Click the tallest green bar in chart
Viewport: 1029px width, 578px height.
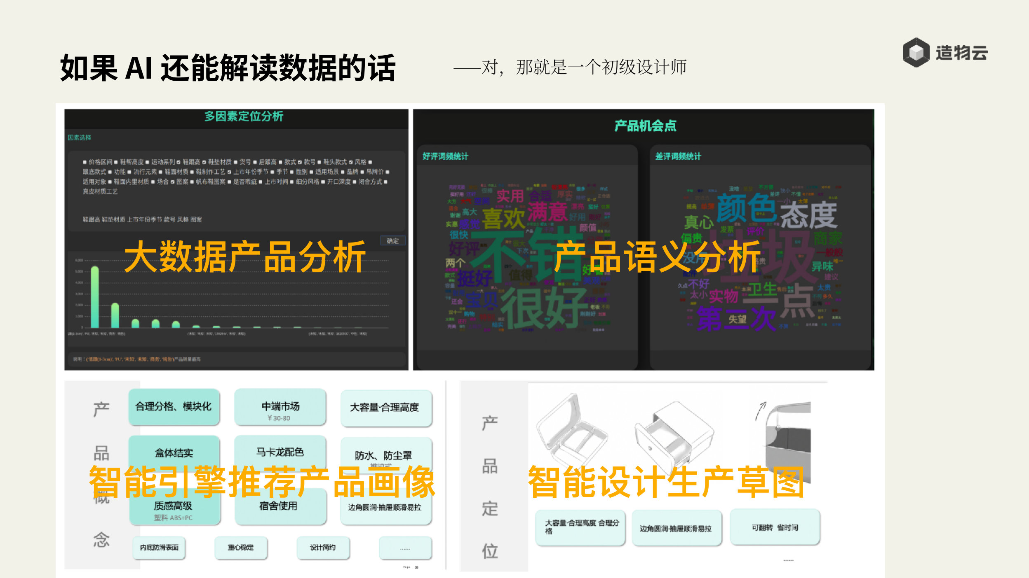tap(95, 297)
